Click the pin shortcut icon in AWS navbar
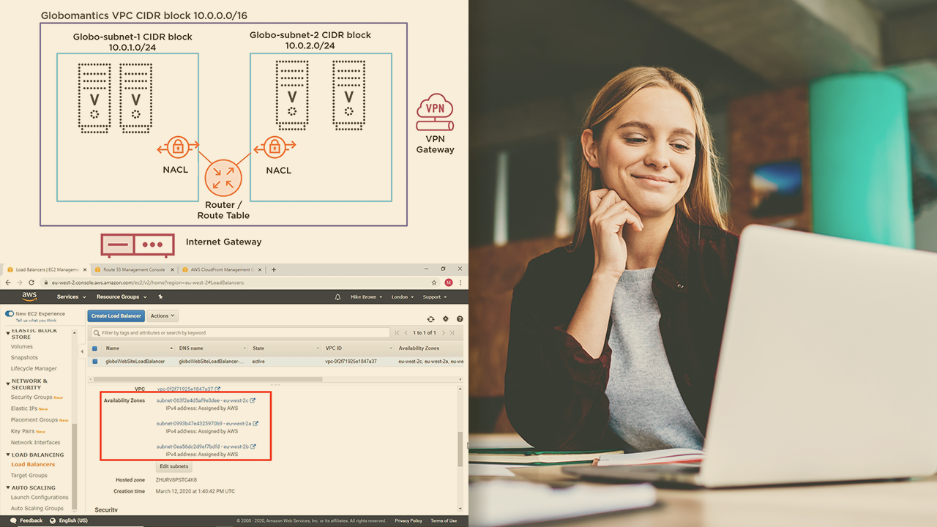The image size is (937, 527). [x=160, y=297]
